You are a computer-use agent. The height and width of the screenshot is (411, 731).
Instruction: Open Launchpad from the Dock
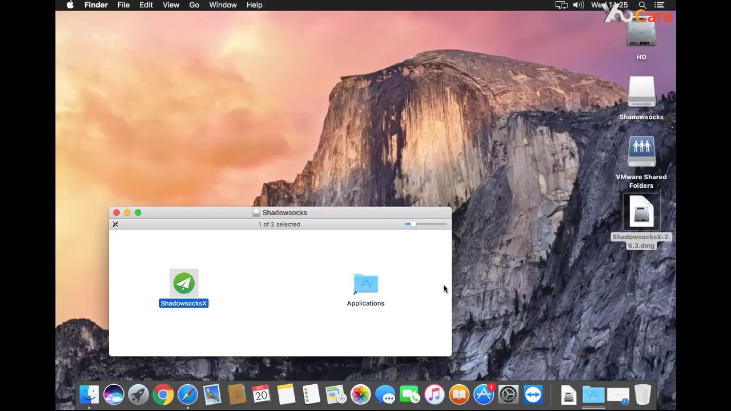[x=138, y=394]
